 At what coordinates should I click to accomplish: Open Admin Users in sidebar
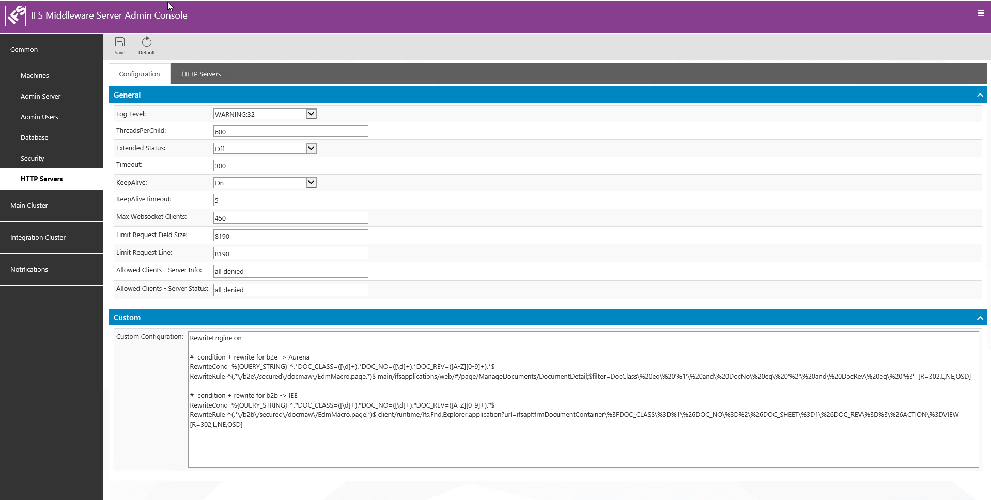pyautogui.click(x=52, y=117)
